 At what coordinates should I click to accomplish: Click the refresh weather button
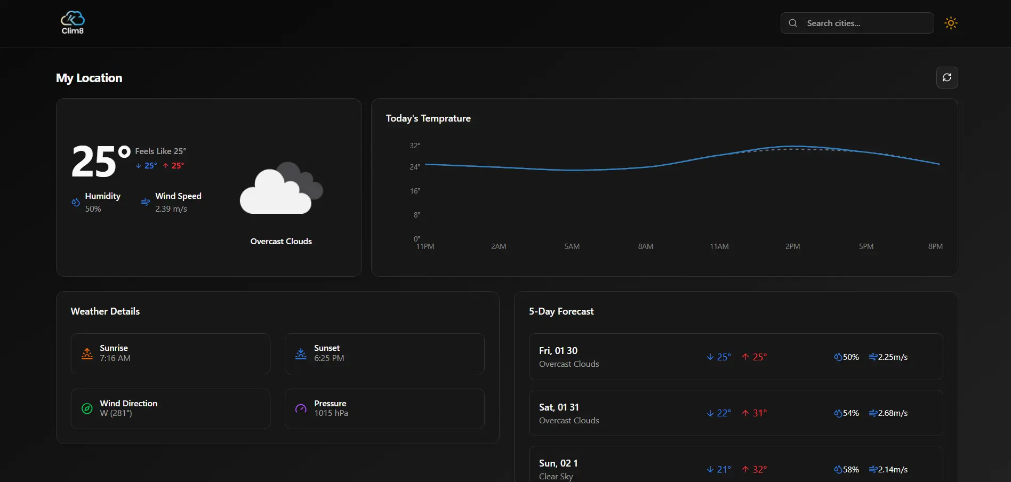(947, 78)
